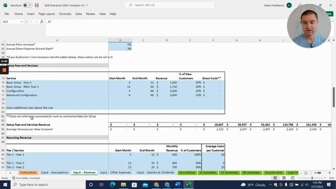The image size is (336, 189).
Task: Show hidden system tray icons chevron
Action: point(270,184)
